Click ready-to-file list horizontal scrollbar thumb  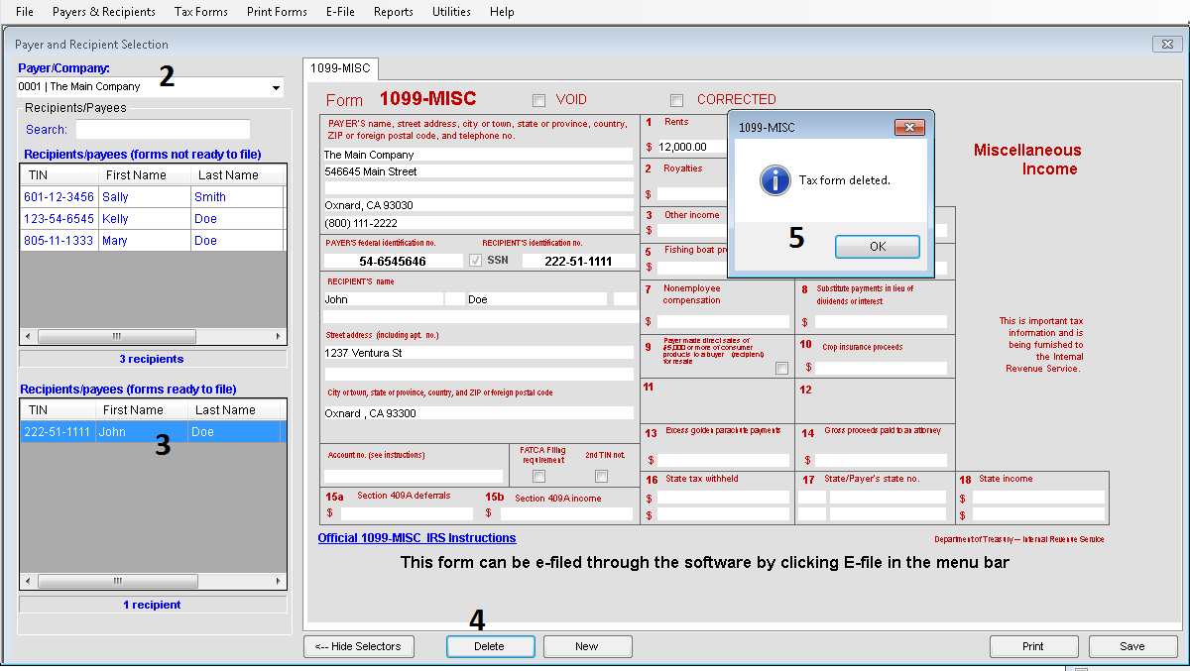(x=116, y=582)
